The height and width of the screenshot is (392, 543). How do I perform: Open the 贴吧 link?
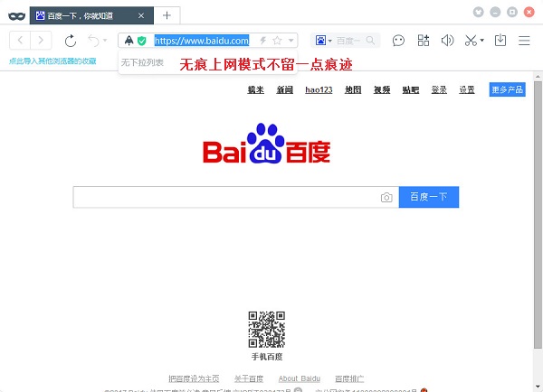click(411, 90)
